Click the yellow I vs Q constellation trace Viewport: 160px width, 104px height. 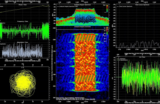pyautogui.click(x=23, y=83)
